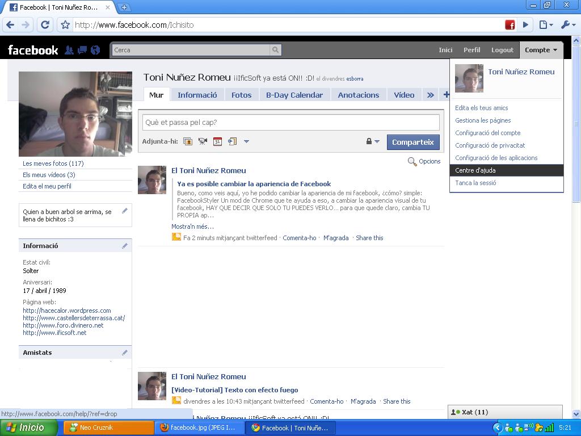581x436 pixels.
Task: Click the 'Què et passa pel cap?' box
Action: click(291, 123)
